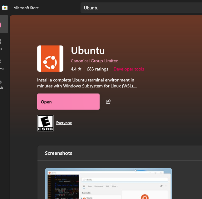This screenshot has height=199, width=202.
Task: Browse the Developer tools category link
Action: pos(129,69)
